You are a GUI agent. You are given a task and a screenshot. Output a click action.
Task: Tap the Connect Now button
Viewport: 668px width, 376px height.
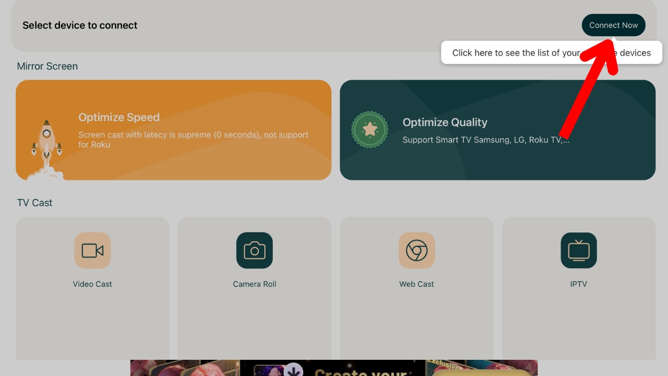pos(613,25)
